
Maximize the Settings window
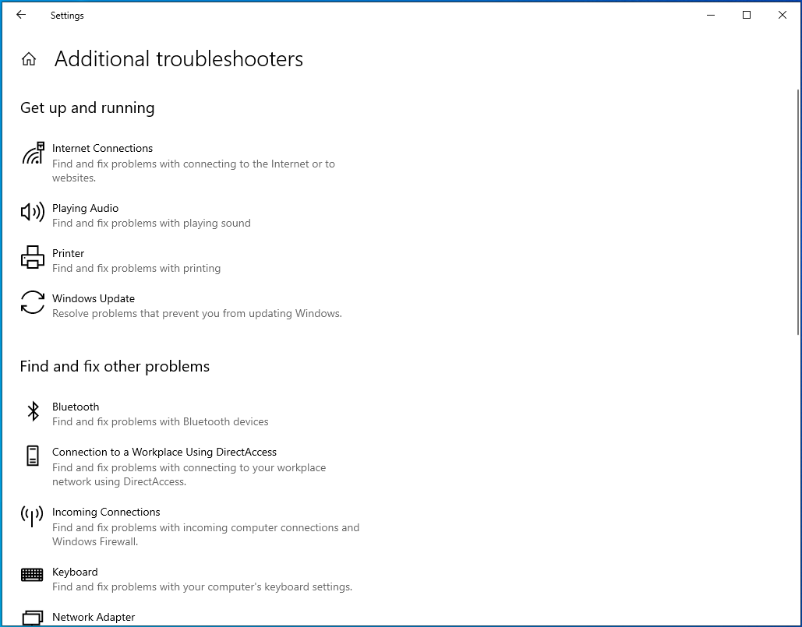(x=747, y=15)
